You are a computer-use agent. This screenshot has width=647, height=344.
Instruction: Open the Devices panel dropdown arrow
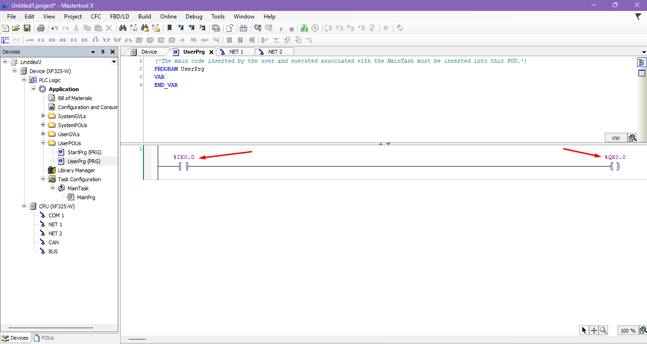[94, 52]
